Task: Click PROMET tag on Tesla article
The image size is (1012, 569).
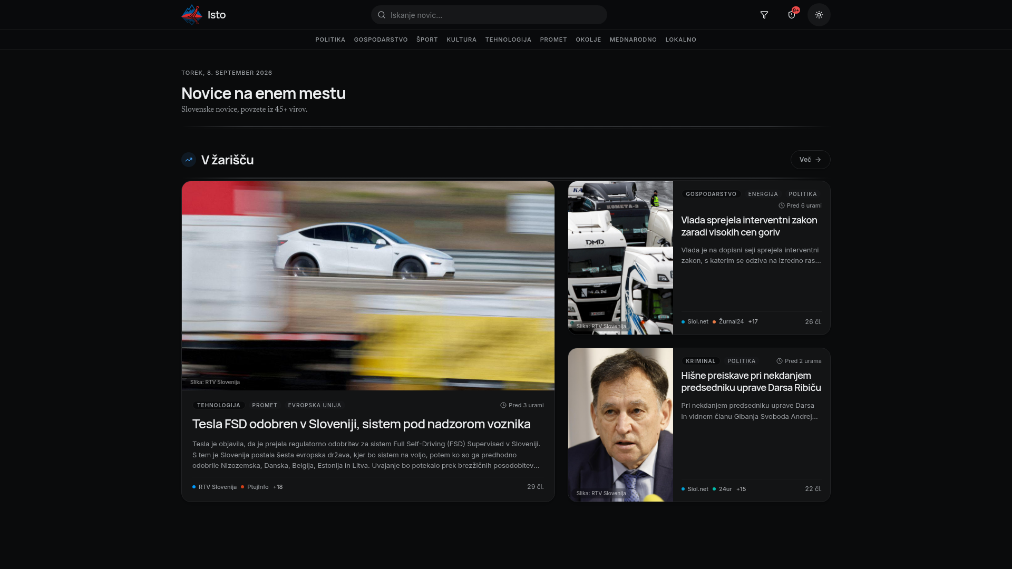Action: point(265,405)
